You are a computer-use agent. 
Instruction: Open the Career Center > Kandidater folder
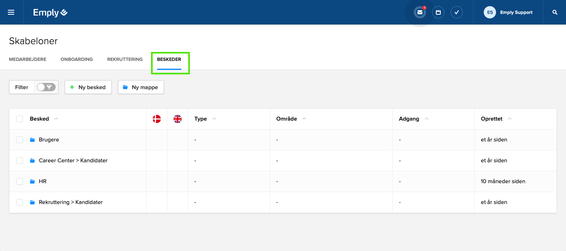click(x=73, y=161)
